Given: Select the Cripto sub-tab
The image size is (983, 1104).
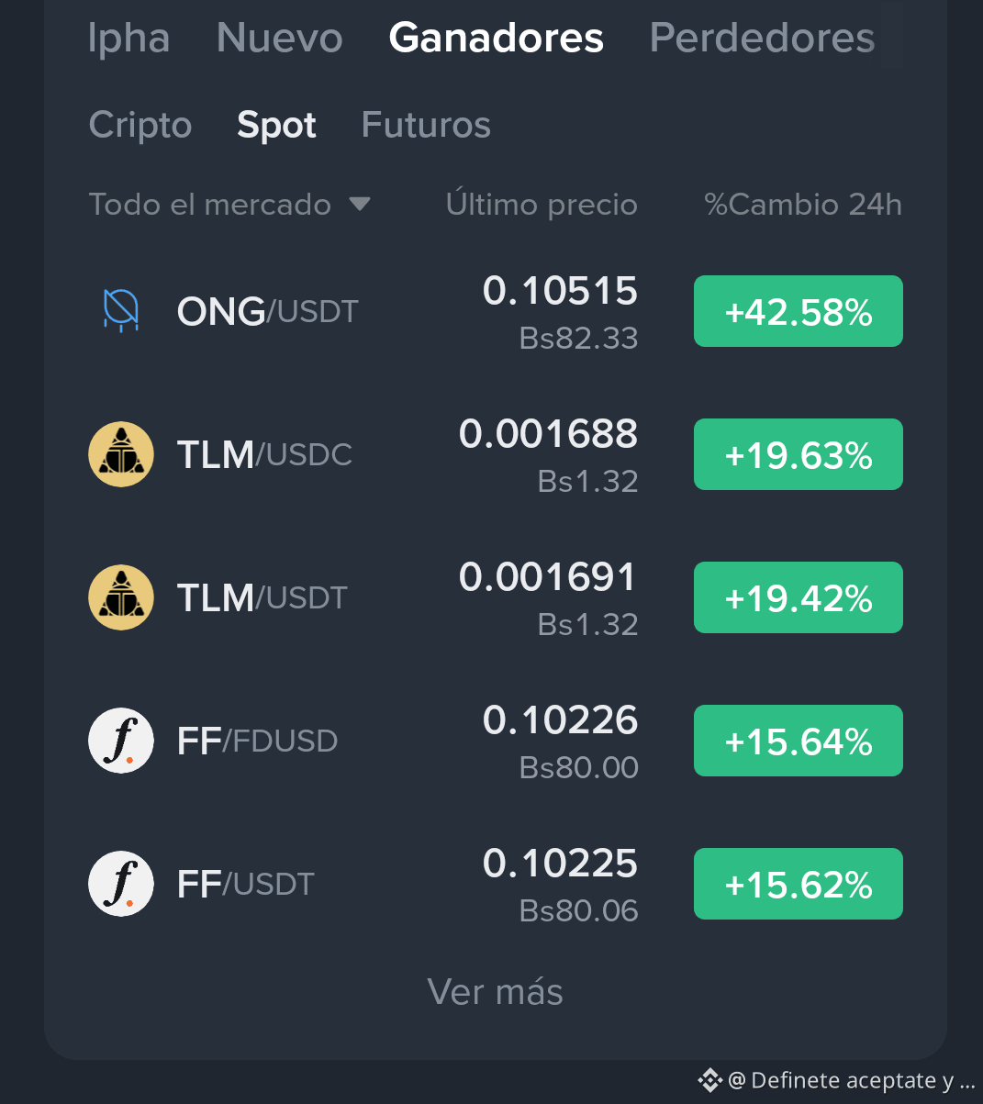Looking at the screenshot, I should 140,125.
